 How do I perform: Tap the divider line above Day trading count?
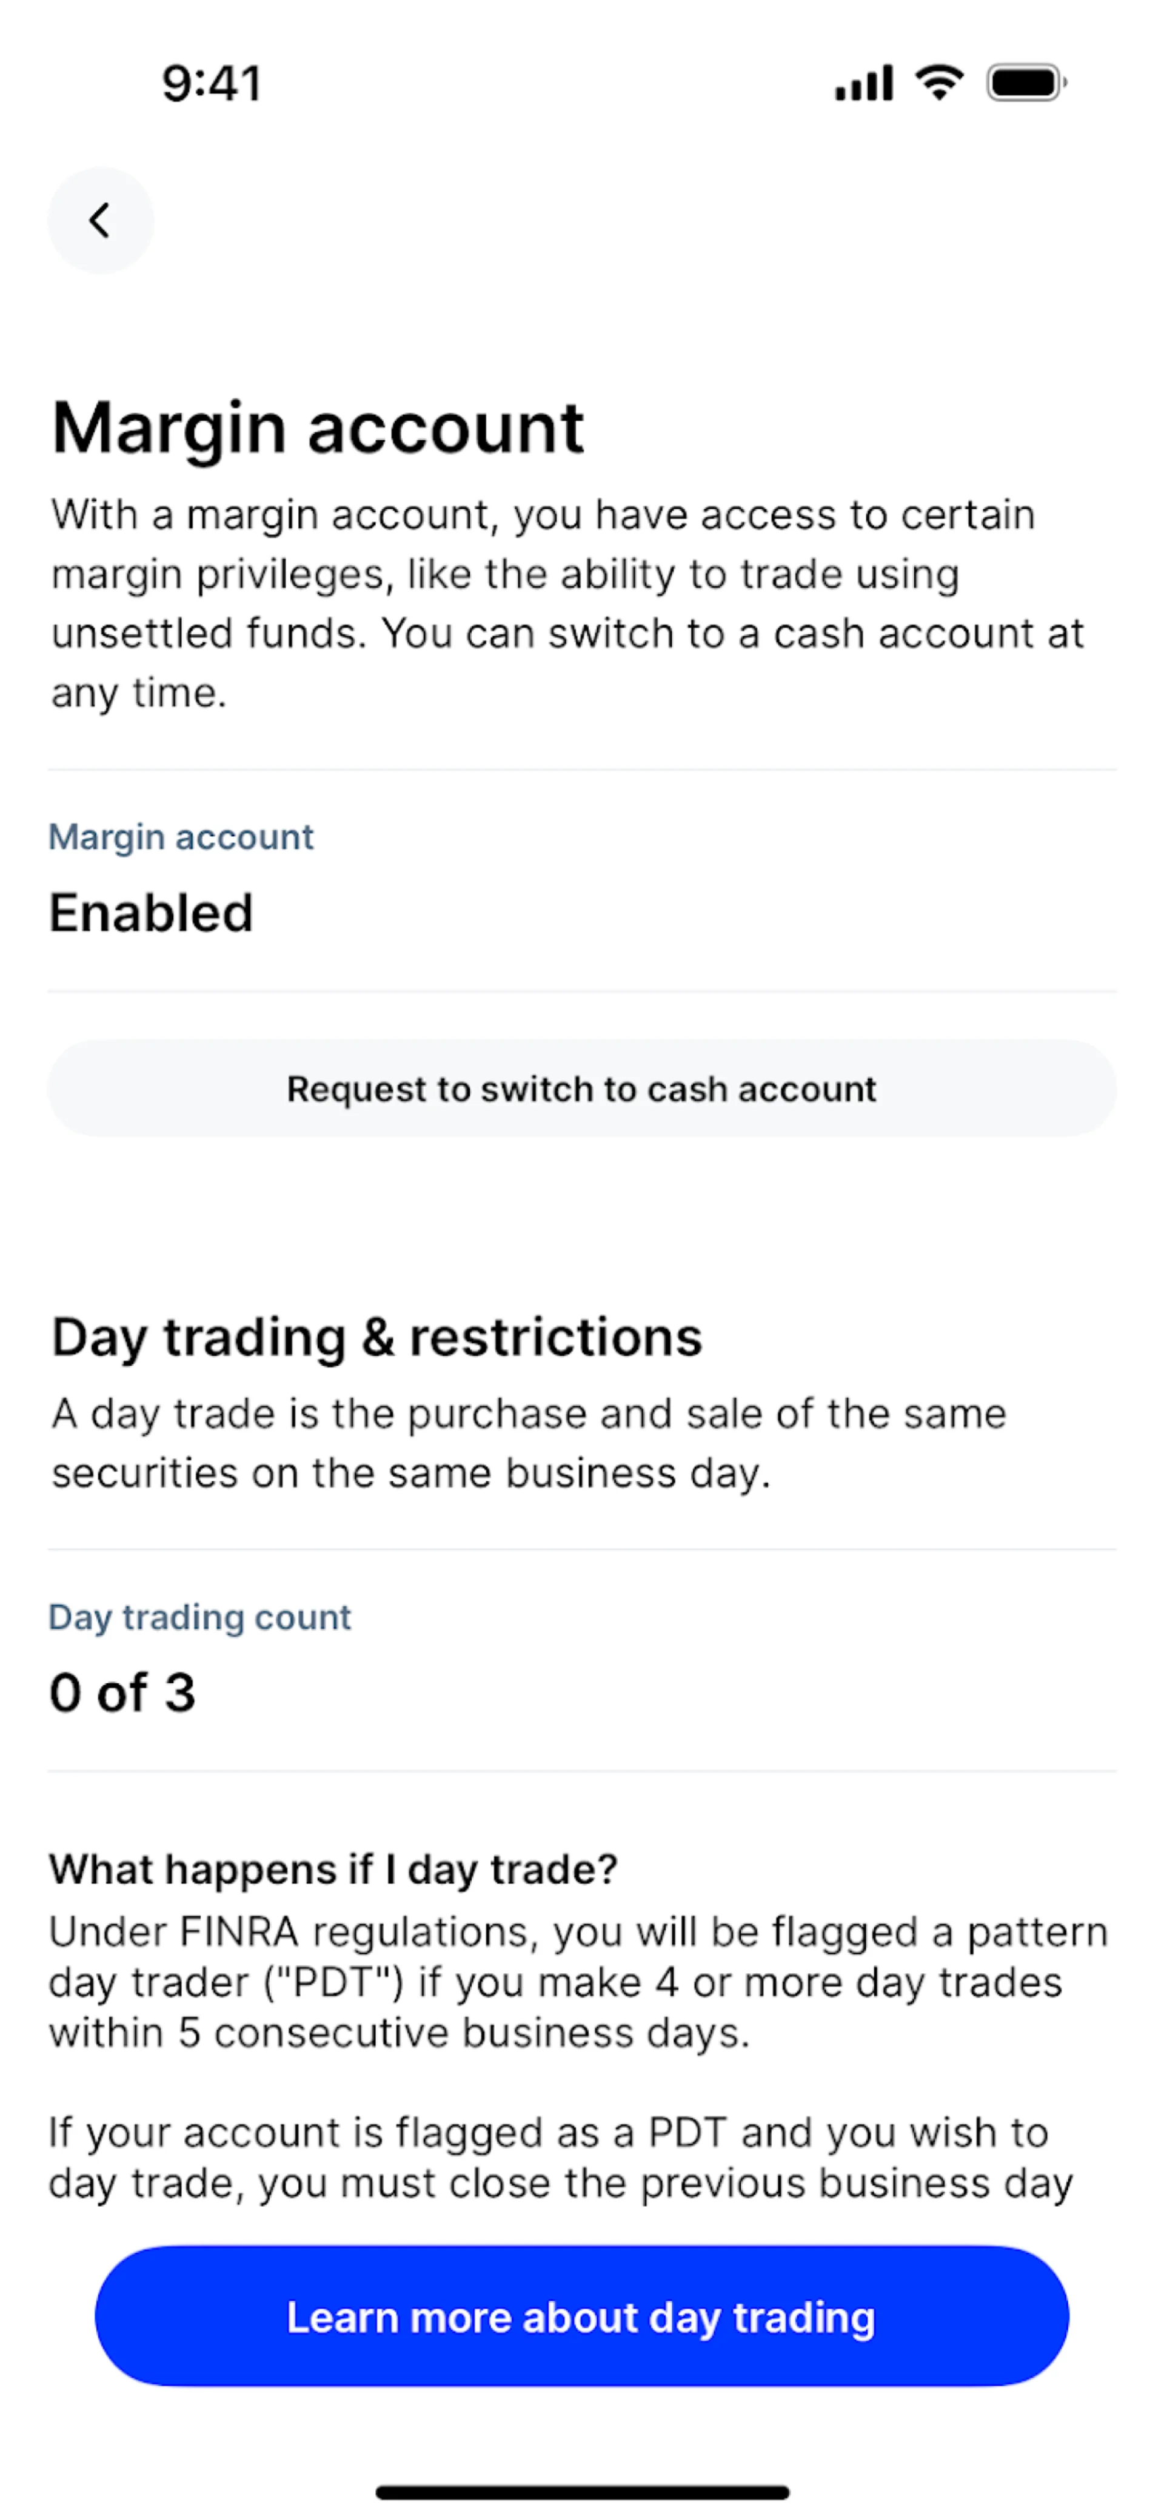581,1550
